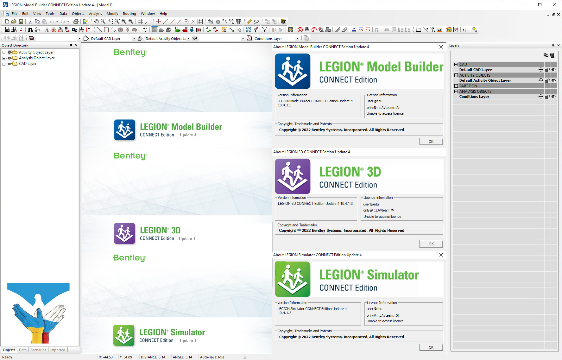Image resolution: width=562 pixels, height=360 pixels.
Task: Click the orange GJT icon
Action: point(439,30)
